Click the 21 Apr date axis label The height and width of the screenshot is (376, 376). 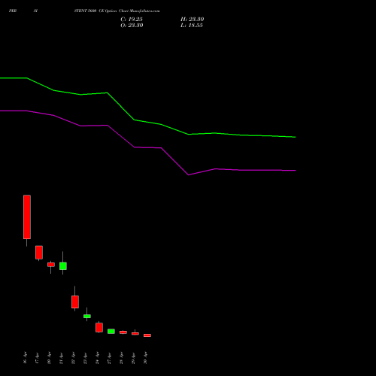(x=61, y=358)
